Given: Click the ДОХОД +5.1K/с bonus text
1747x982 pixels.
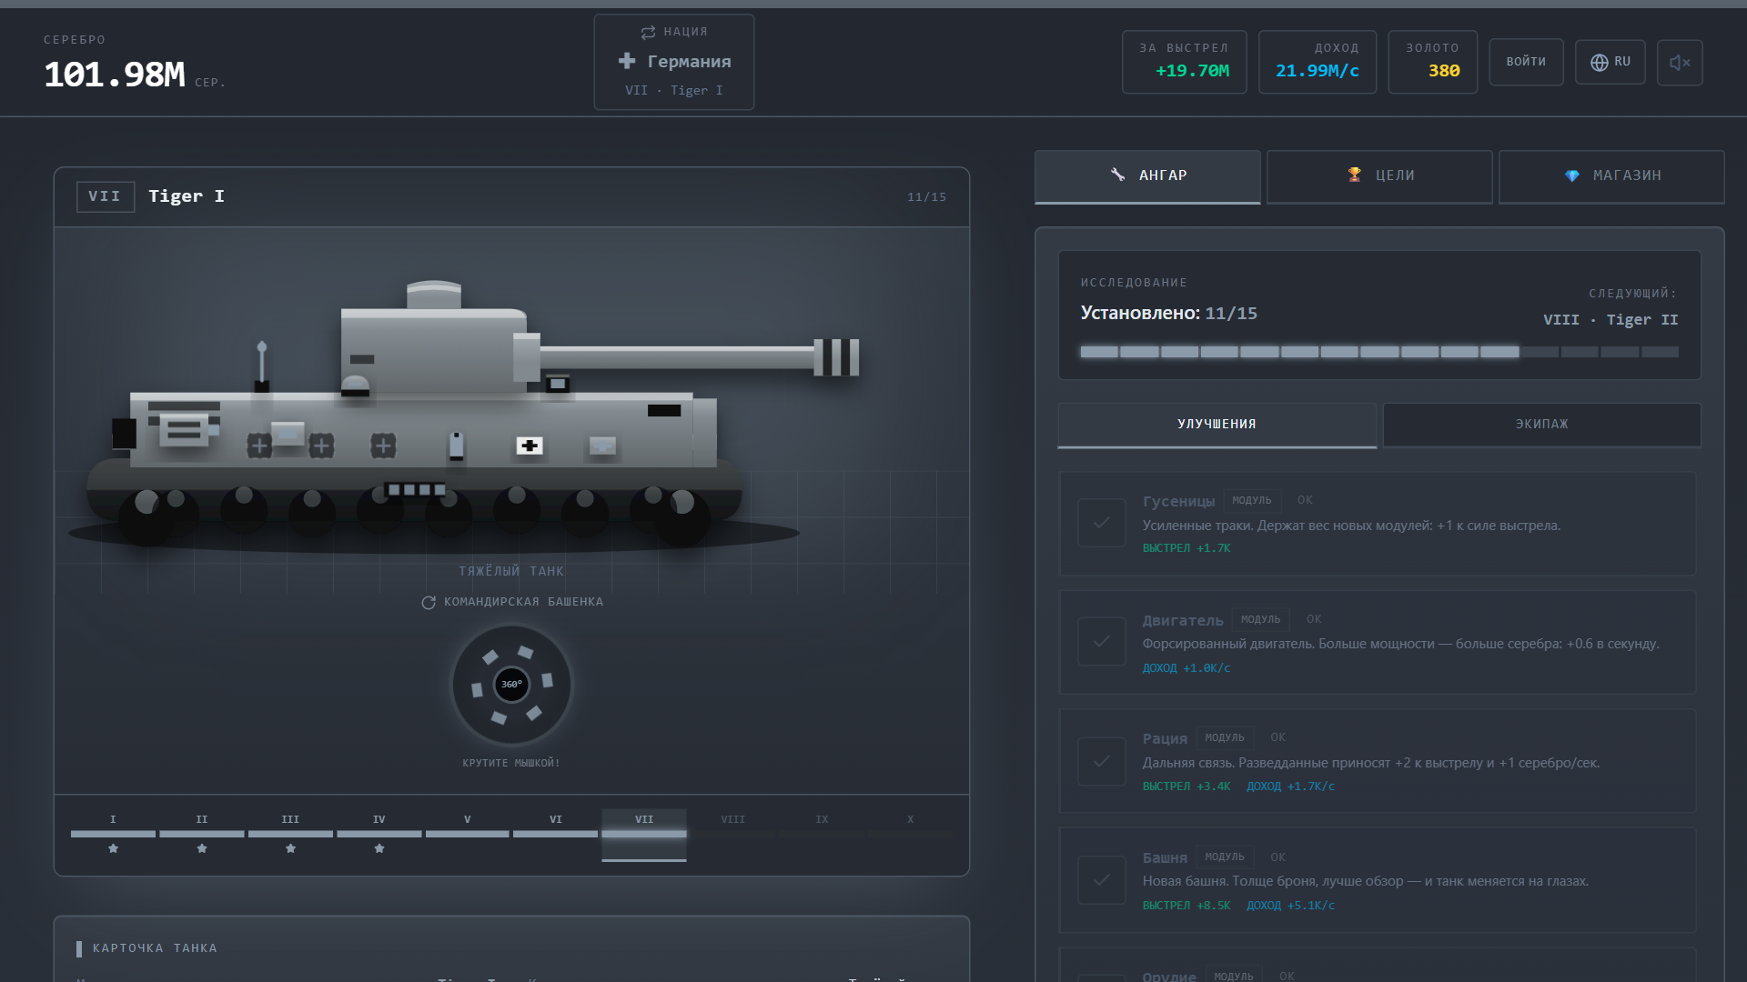Looking at the screenshot, I should [1290, 906].
